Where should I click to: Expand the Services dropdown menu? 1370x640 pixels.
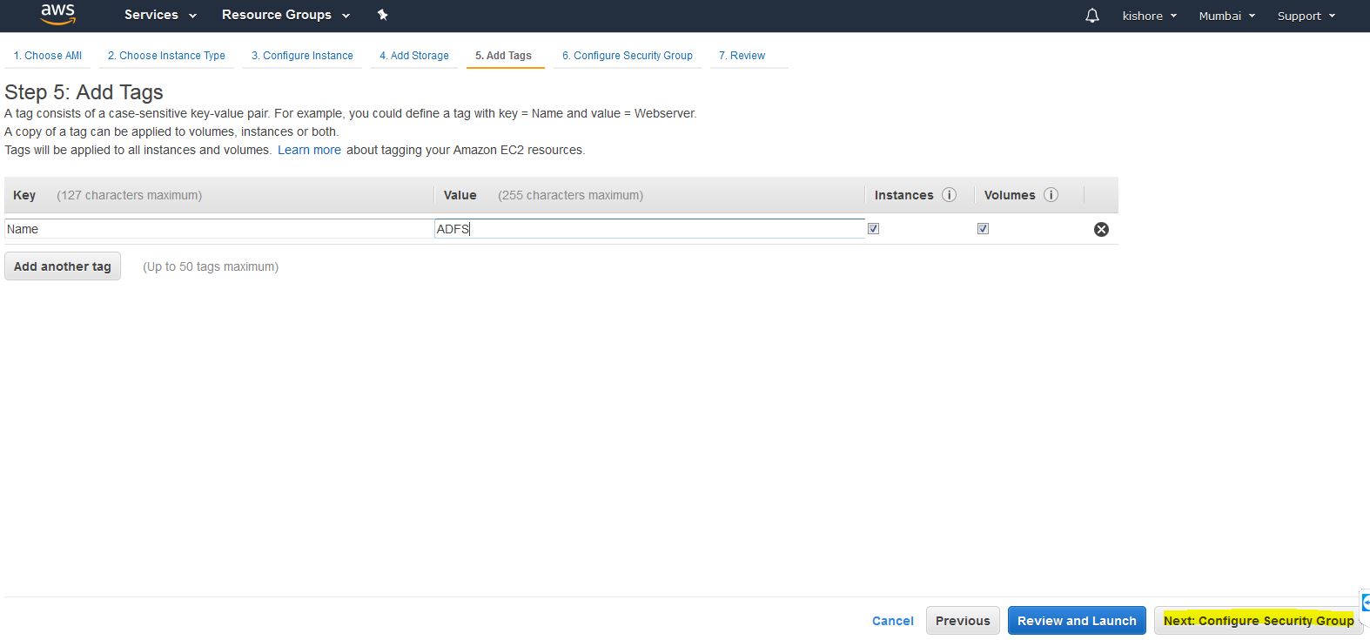point(160,15)
